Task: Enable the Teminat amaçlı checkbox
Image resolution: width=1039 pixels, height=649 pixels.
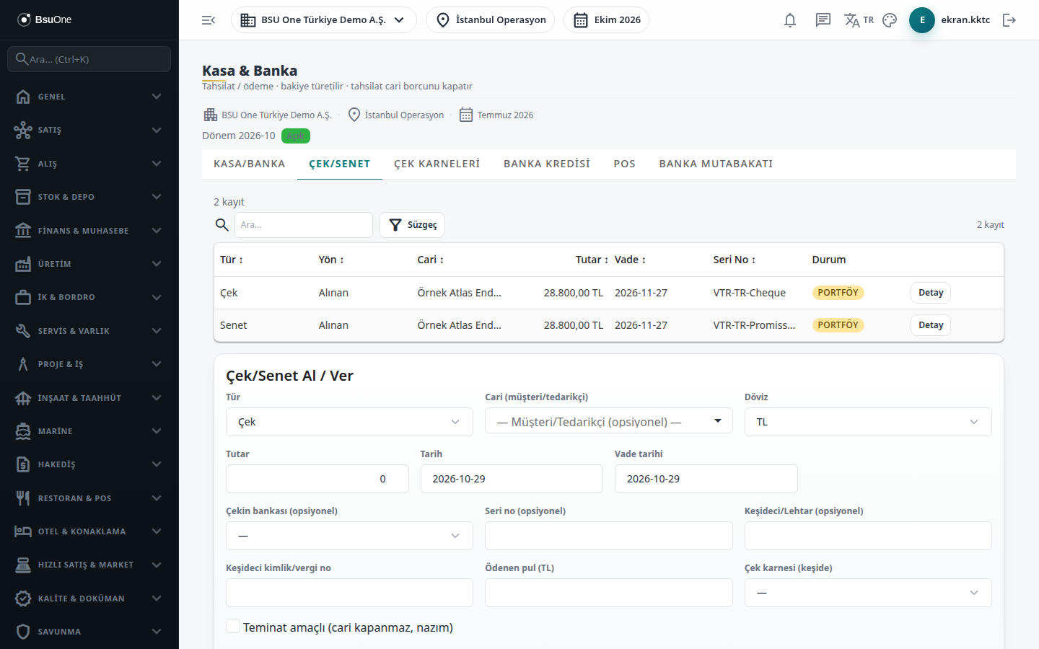Action: [233, 627]
